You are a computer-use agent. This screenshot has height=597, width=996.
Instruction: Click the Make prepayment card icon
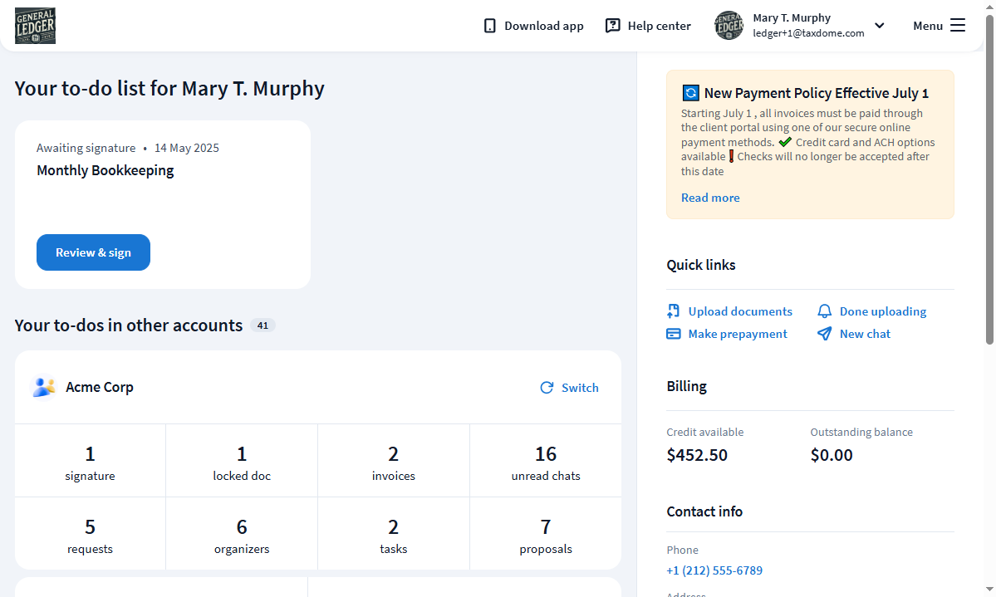(x=674, y=334)
